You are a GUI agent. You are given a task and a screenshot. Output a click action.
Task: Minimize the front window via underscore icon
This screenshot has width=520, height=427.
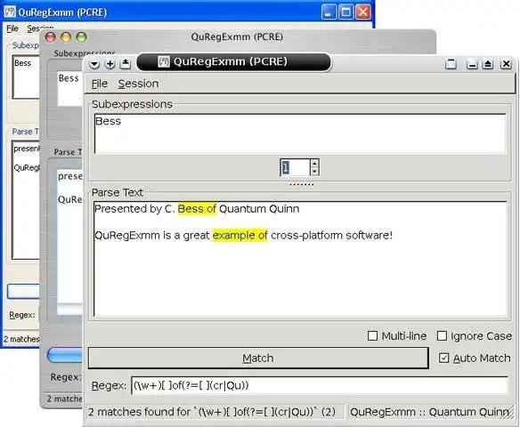tap(472, 63)
